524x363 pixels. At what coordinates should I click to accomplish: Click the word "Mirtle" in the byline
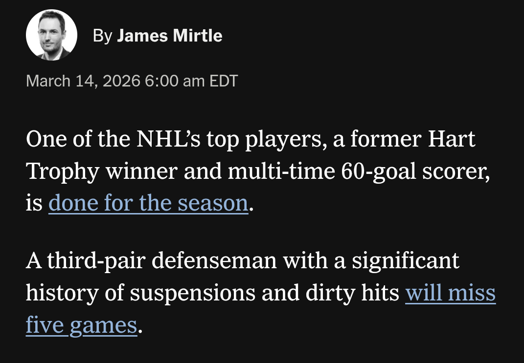pyautogui.click(x=197, y=36)
